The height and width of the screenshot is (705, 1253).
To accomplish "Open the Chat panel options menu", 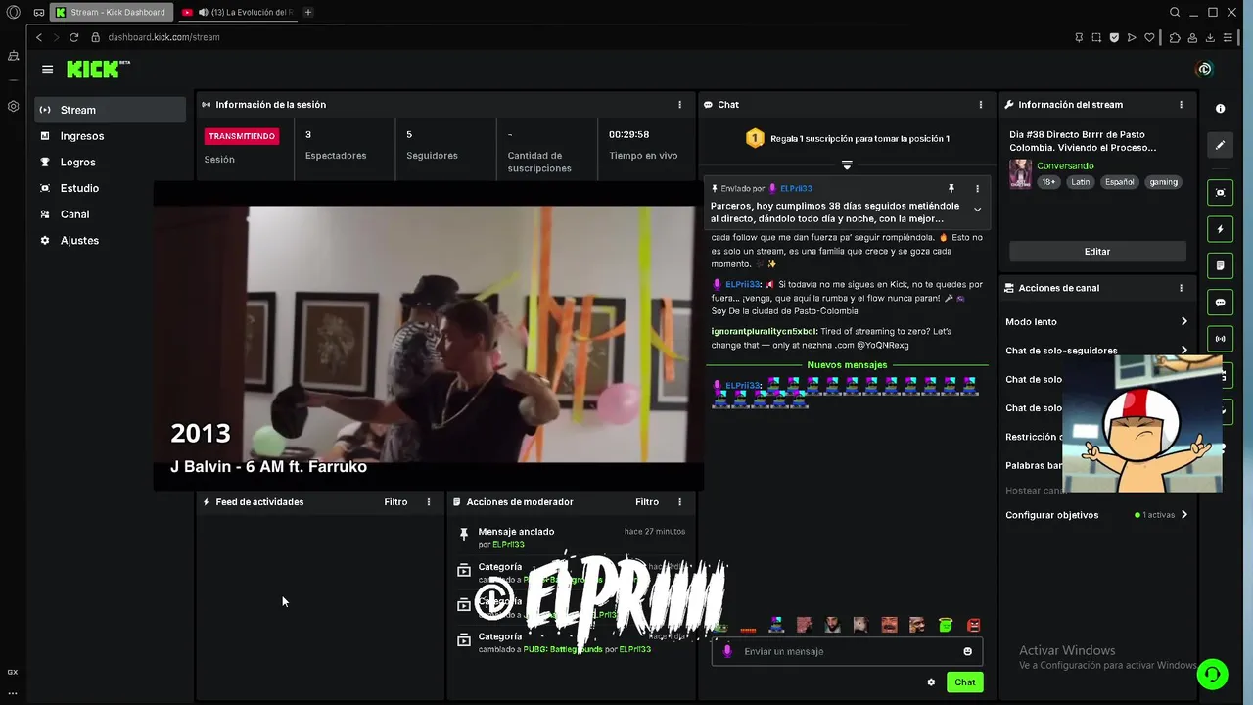I will [980, 105].
